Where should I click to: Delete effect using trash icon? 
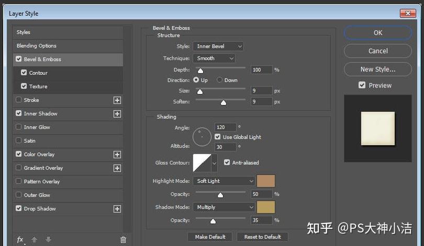click(x=123, y=240)
